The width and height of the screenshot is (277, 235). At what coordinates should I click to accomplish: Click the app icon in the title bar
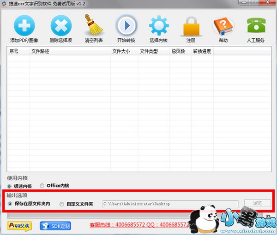[4, 3]
